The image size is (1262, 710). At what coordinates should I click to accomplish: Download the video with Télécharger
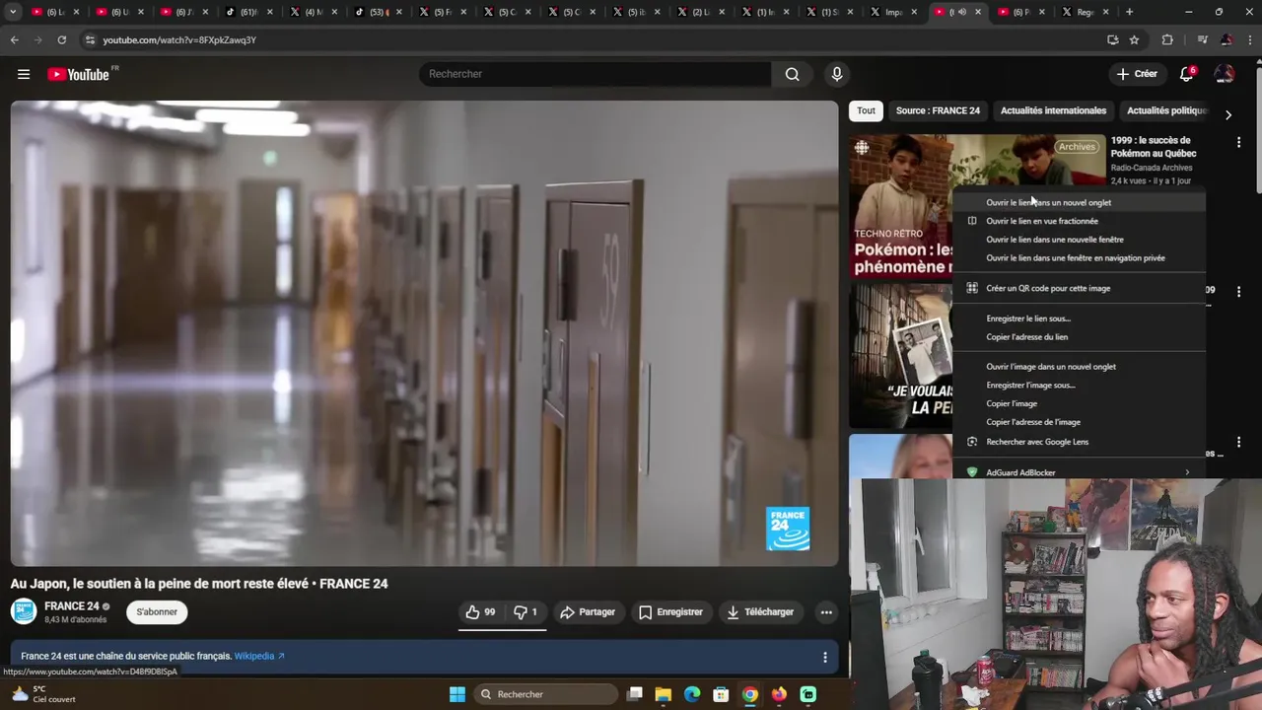click(x=760, y=612)
